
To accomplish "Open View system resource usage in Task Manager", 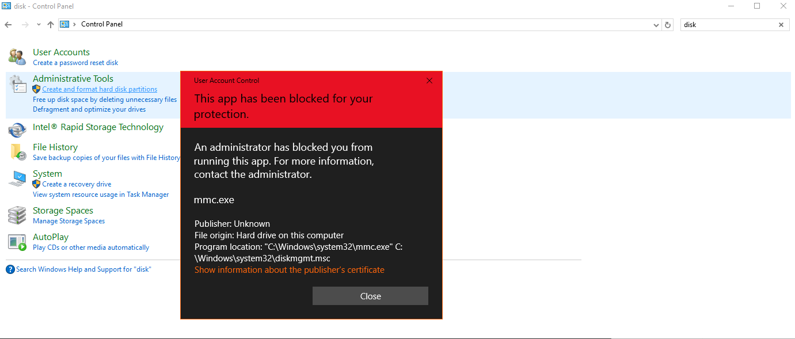I will (101, 195).
